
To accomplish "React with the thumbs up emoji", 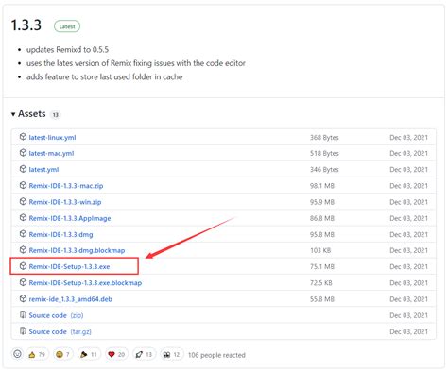I will click(x=37, y=354).
